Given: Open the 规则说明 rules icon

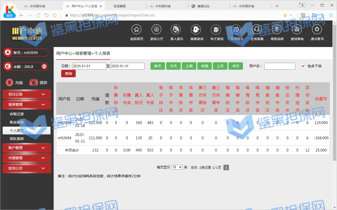Looking at the screenshot, I should [277, 30].
